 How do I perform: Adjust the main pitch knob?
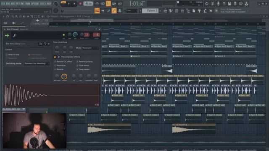pyautogui.click(x=55, y=11)
